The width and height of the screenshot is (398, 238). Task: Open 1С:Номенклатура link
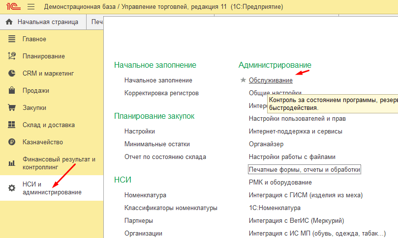click(x=275, y=208)
